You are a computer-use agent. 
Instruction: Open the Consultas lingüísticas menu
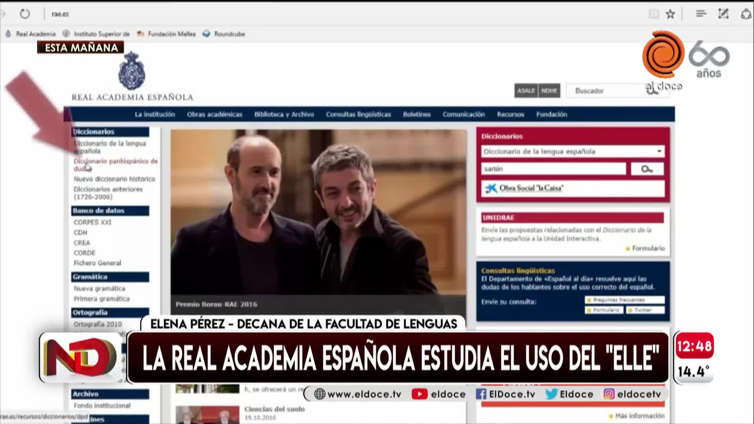[358, 114]
